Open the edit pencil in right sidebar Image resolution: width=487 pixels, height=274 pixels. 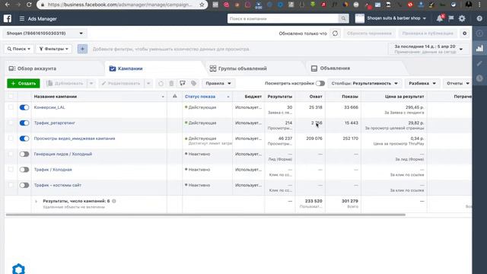click(480, 63)
